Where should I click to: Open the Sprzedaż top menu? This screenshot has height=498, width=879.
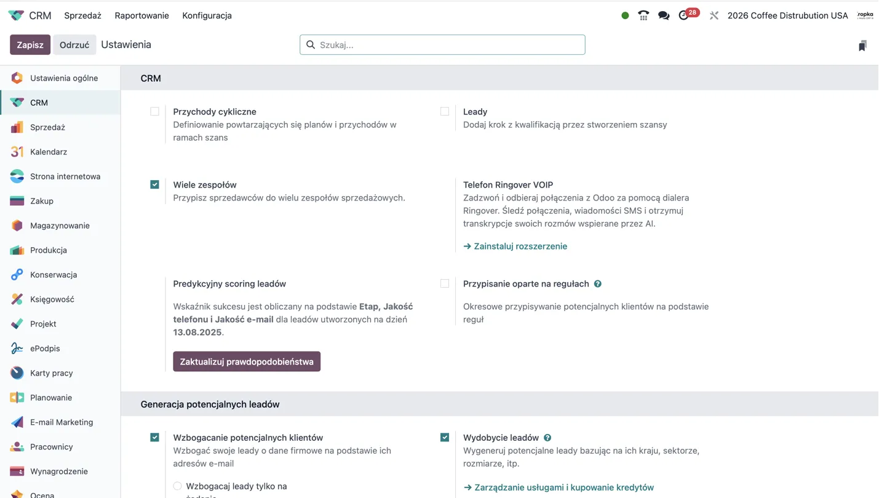[82, 15]
